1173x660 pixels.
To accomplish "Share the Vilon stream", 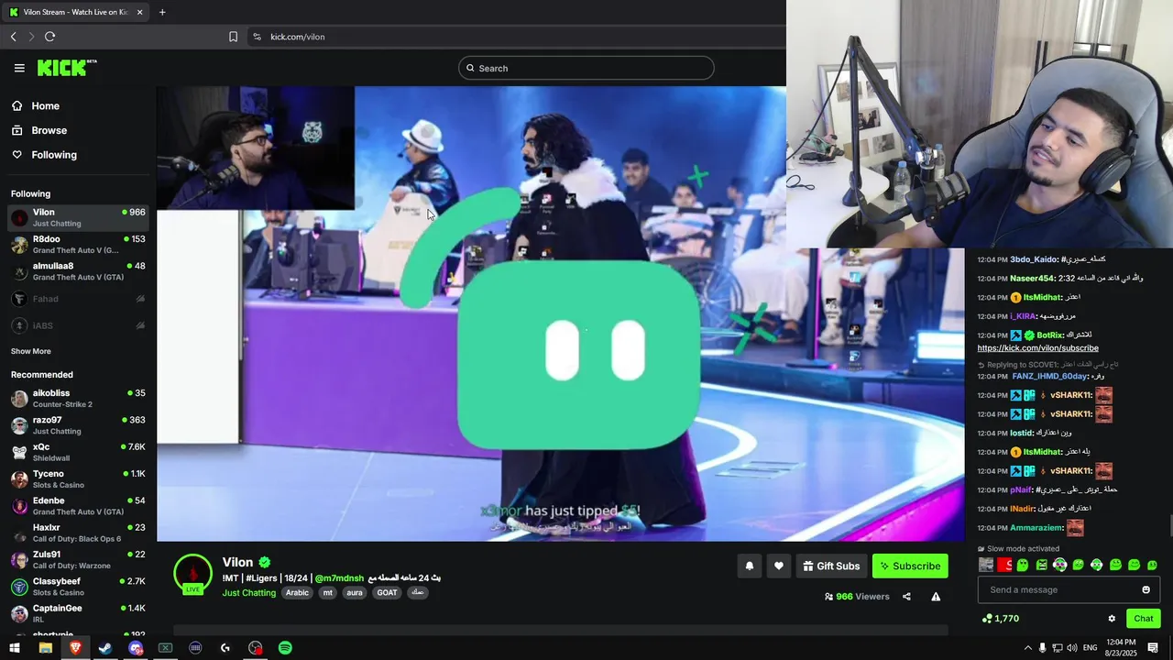I will 906,597.
